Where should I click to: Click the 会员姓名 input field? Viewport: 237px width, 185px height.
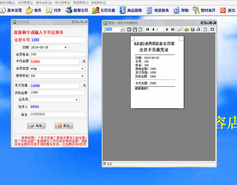[x=58, y=54]
